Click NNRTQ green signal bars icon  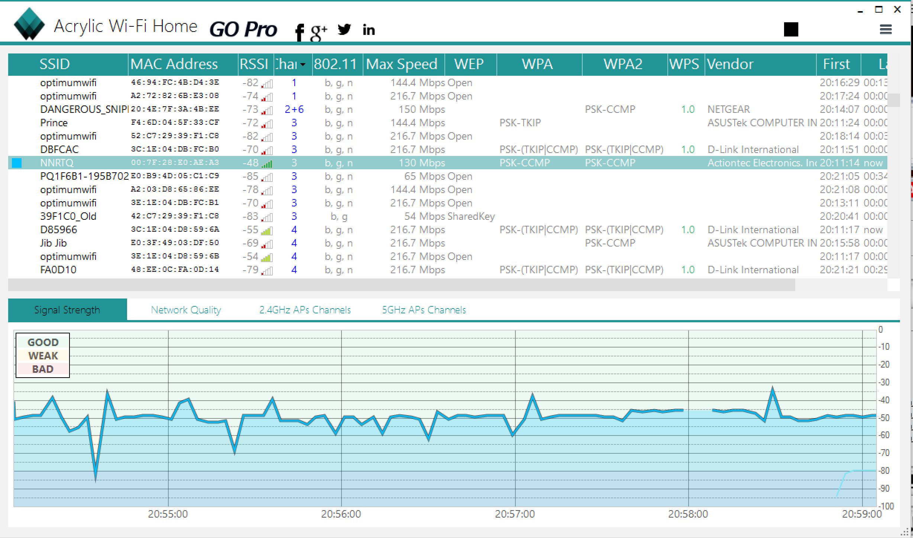(x=267, y=163)
